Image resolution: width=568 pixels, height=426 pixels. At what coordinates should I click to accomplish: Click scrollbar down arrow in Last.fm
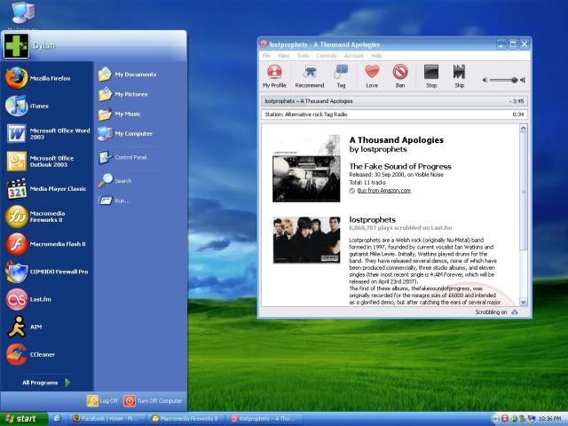click(523, 302)
